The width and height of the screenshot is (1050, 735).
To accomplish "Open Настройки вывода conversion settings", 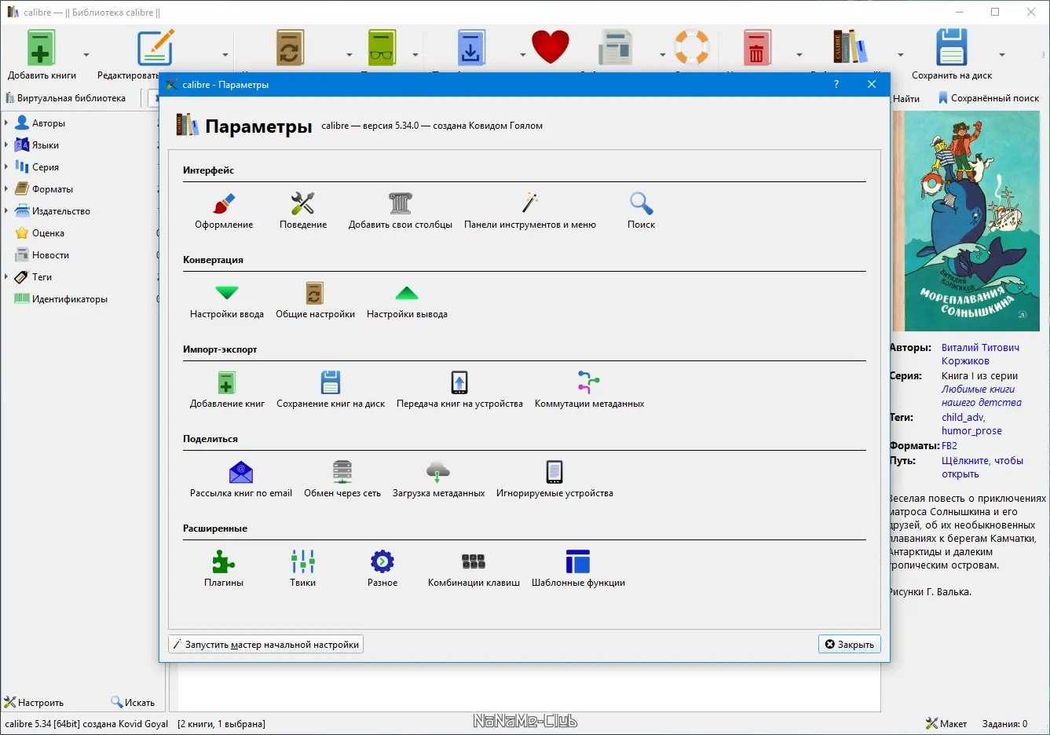I will click(407, 300).
